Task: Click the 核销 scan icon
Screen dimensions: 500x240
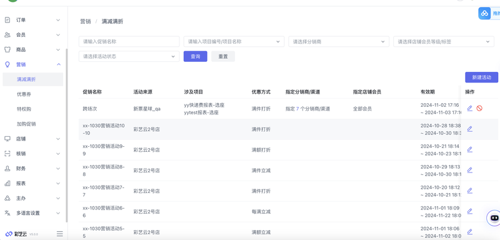Action: 7,154
